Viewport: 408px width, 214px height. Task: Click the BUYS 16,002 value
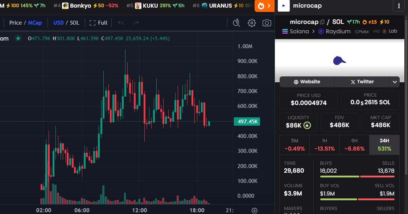(x=328, y=171)
